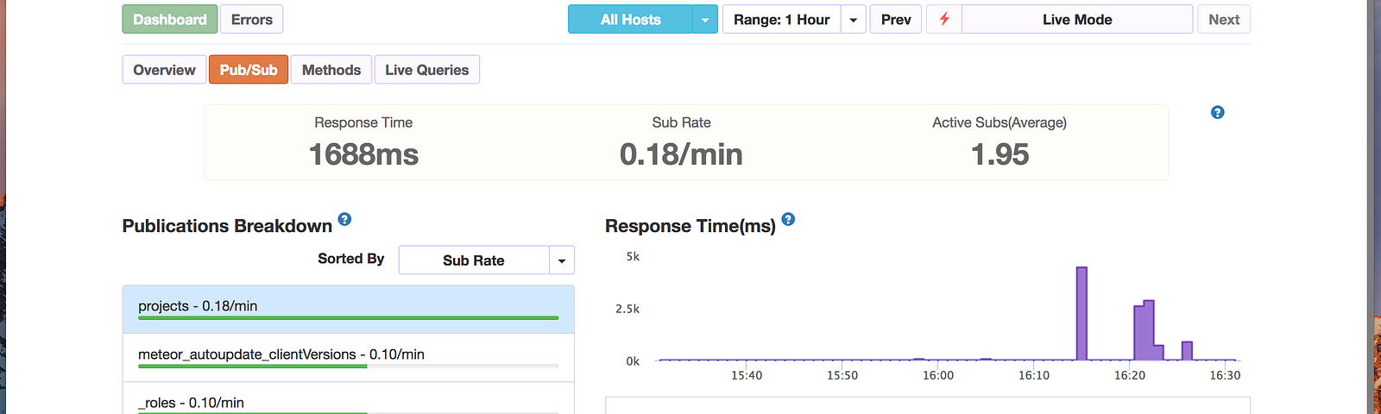Screen dimensions: 1381x414
Task: Click the 2.5k y-axis label
Action: pyautogui.click(x=627, y=309)
